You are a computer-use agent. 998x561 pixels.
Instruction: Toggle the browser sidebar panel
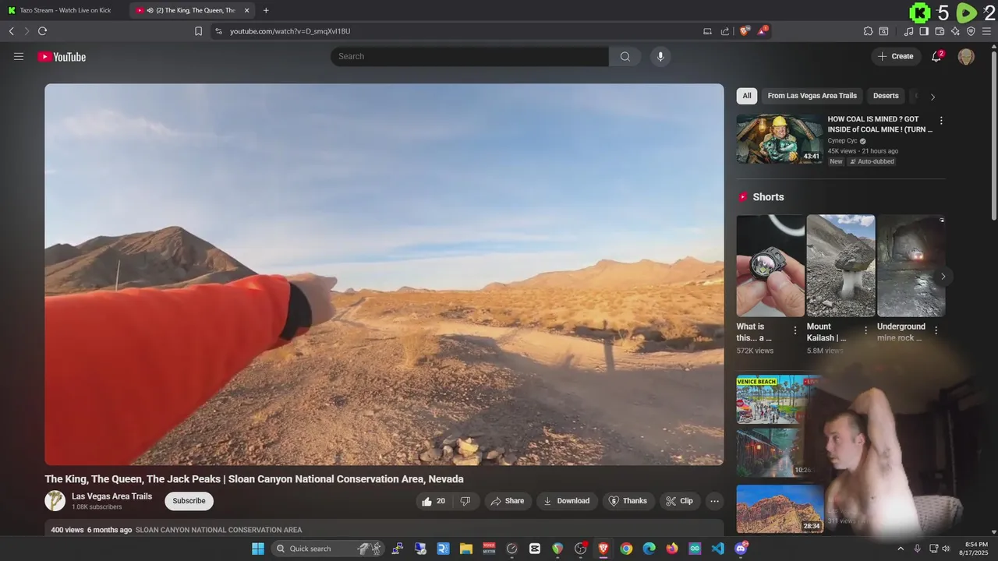tap(924, 31)
